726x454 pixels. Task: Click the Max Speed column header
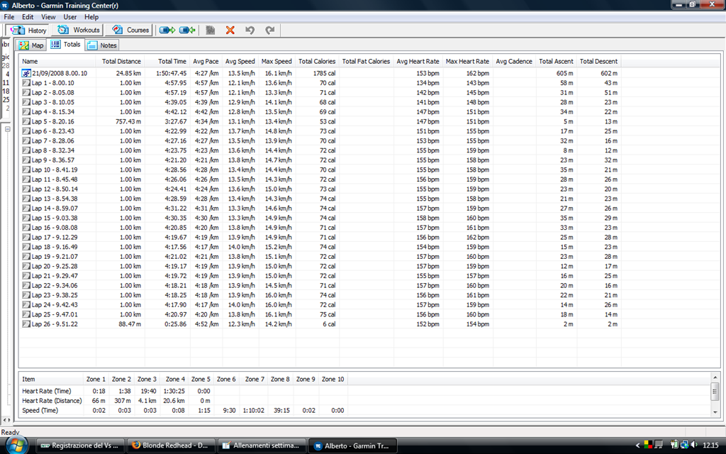277,61
